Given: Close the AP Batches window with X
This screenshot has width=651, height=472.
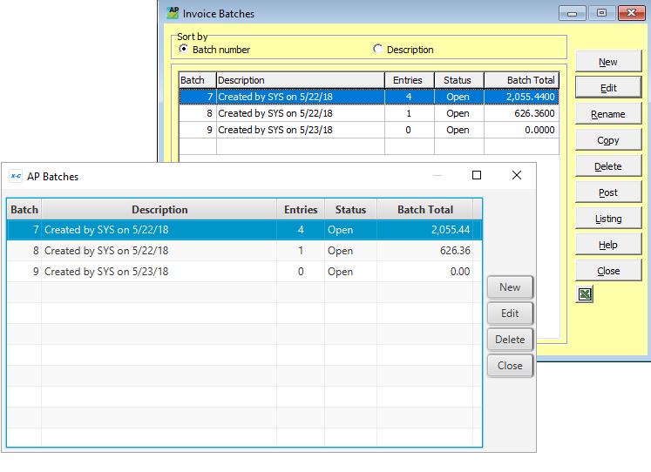Looking at the screenshot, I should (517, 175).
